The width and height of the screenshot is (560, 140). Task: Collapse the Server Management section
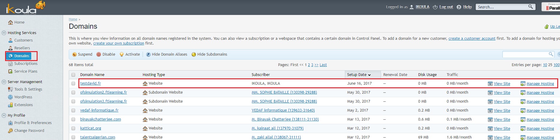click(x=4, y=82)
